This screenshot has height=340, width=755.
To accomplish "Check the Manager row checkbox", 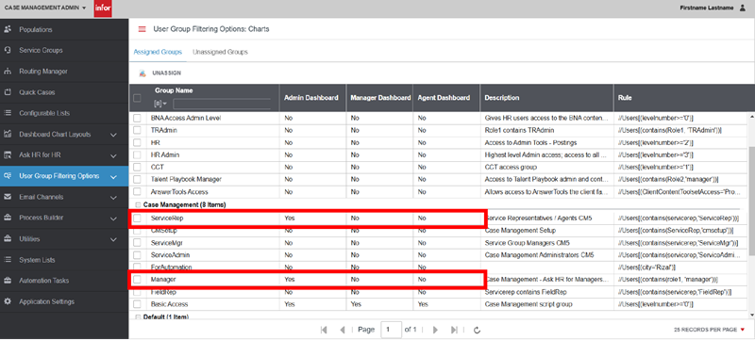I will (137, 279).
